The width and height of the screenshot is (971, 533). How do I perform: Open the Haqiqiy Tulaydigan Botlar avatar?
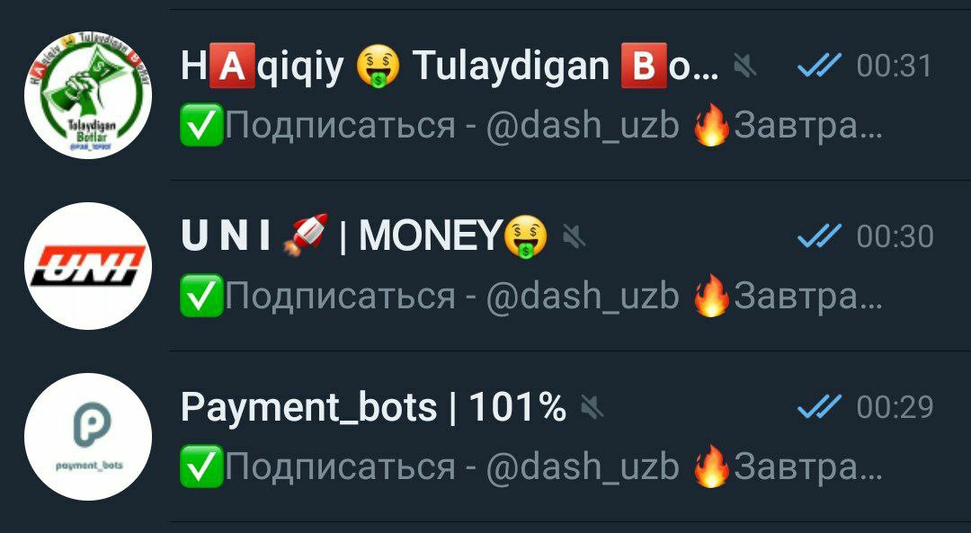[88, 95]
